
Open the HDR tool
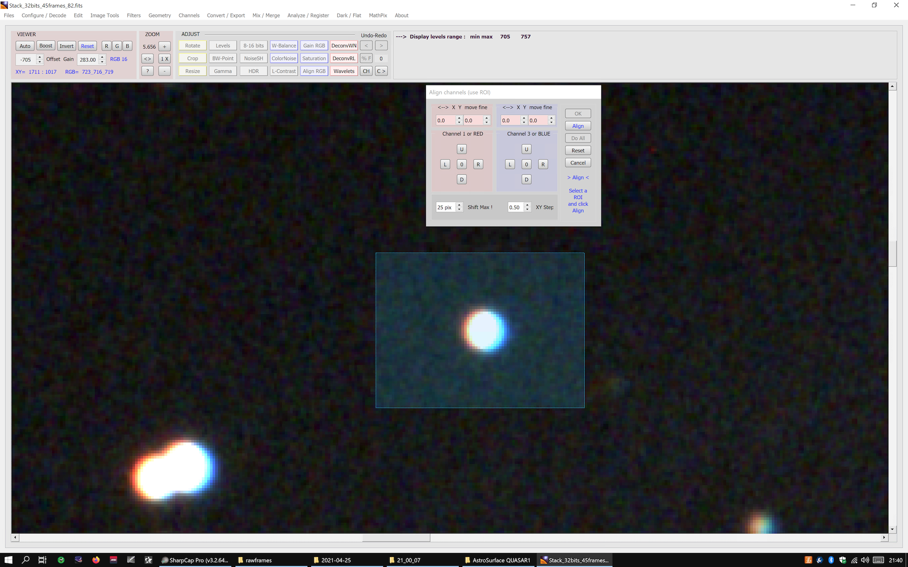click(253, 71)
